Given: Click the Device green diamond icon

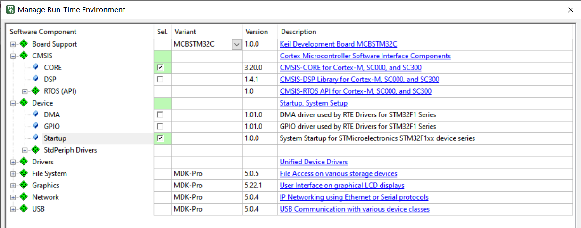Looking at the screenshot, I should click(x=24, y=103).
